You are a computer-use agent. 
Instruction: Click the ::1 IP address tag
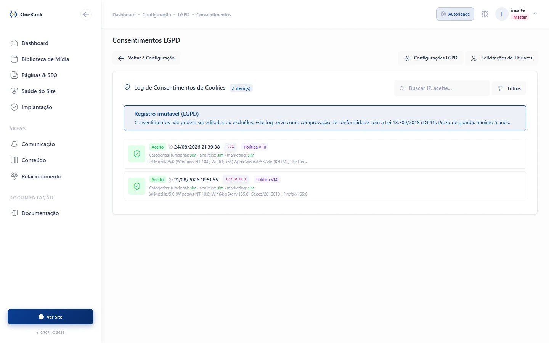click(x=231, y=147)
